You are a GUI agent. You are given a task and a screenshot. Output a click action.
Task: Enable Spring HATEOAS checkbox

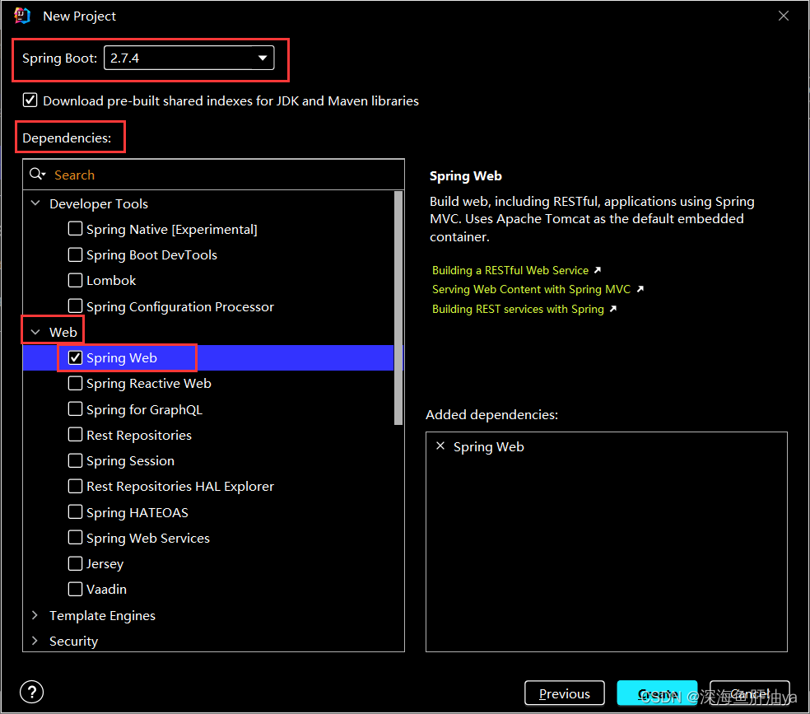[75, 511]
